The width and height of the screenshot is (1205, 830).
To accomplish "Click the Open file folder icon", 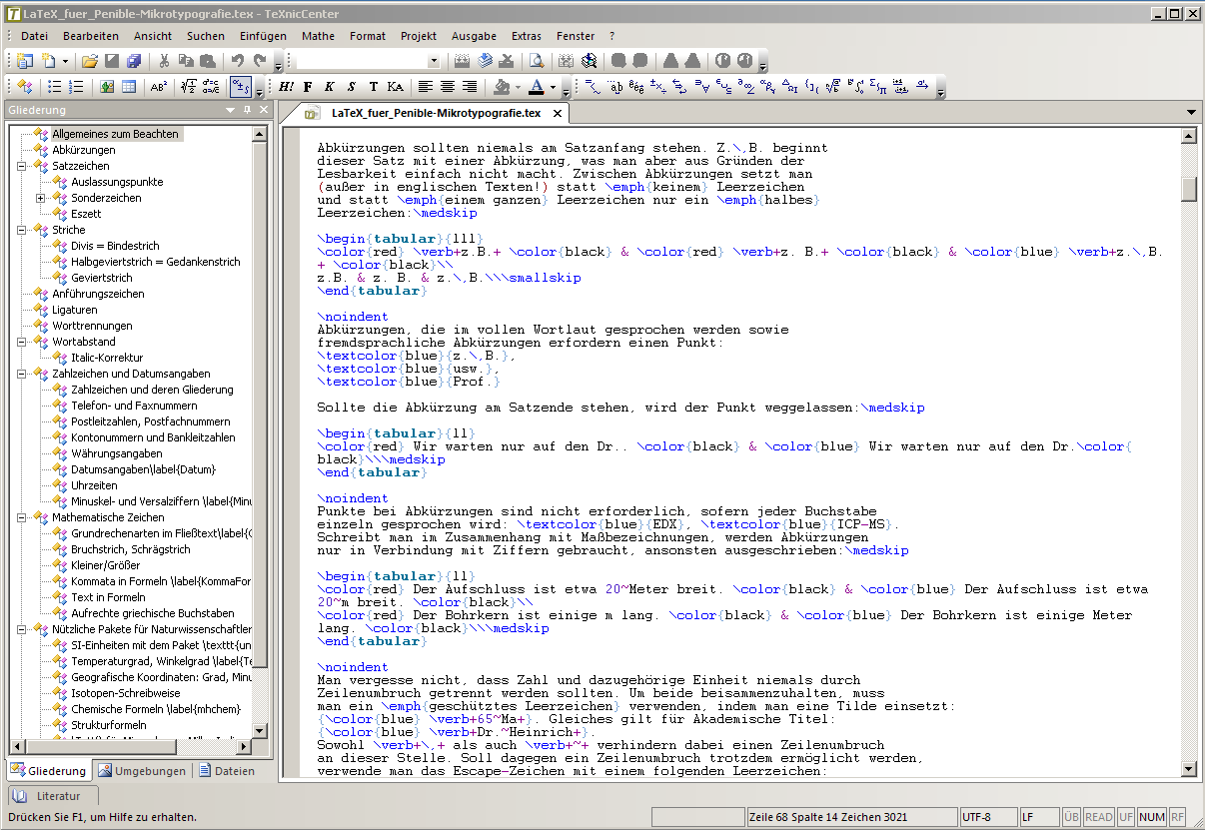I will 90,61.
